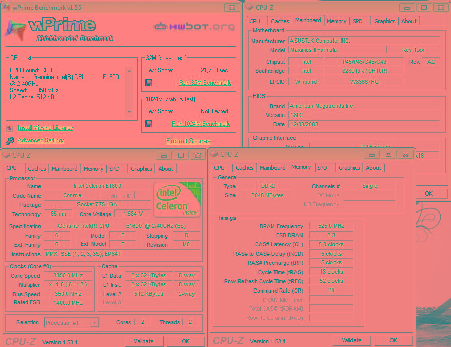Open About tab in processor CPU-Z window

point(166,169)
